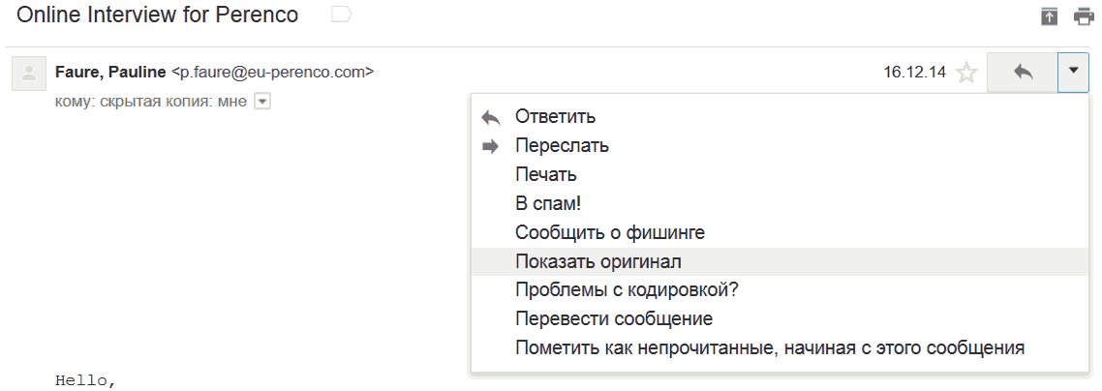Click the printer icon to print all
1102x391 pixels.
pos(1083,15)
